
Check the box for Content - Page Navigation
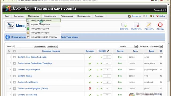(14, 70)
